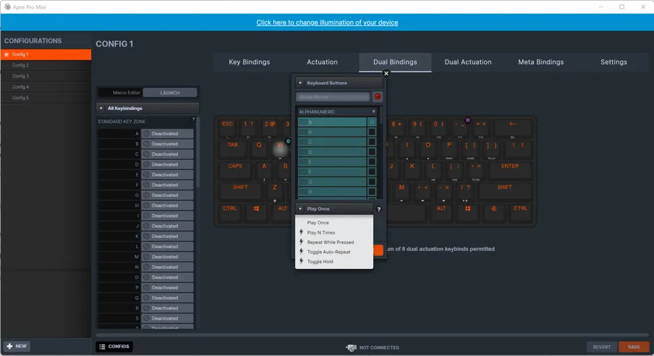This screenshot has height=356, width=654.
Task: Click deactivated icon in key F row
Action: [146, 185]
